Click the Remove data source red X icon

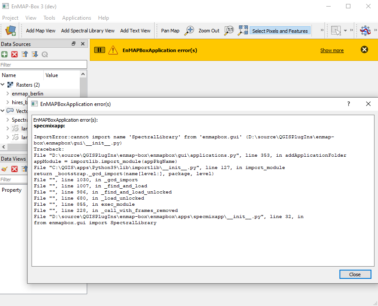(x=14, y=54)
